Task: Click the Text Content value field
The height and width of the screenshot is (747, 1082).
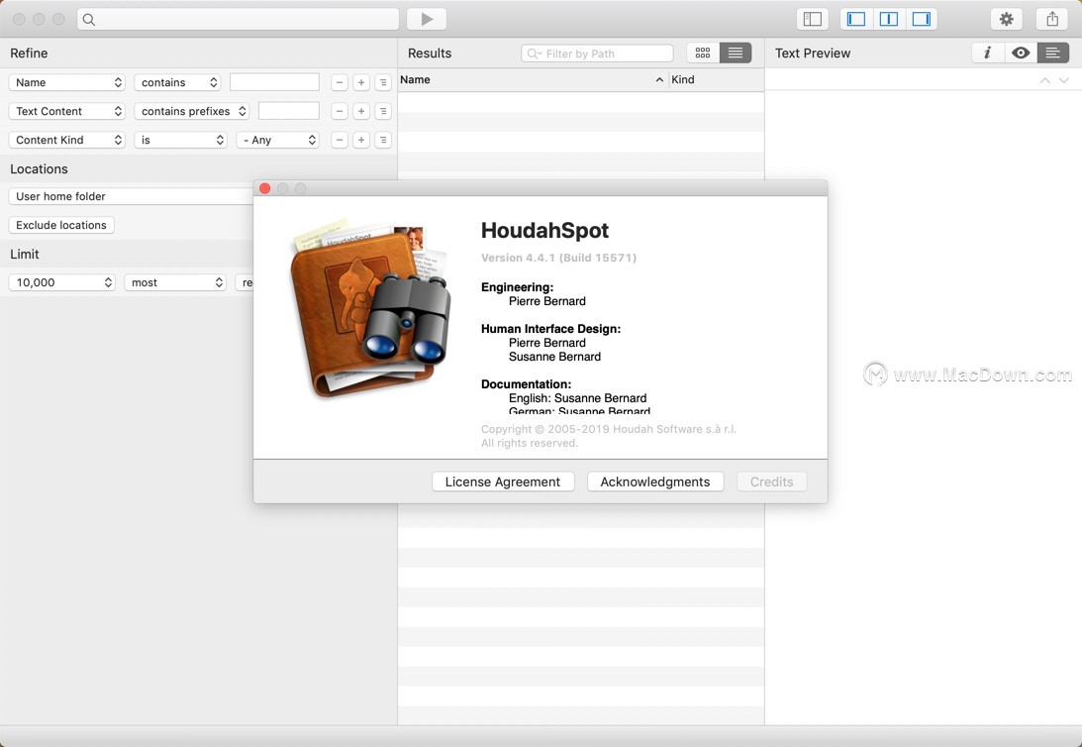Action: (289, 111)
